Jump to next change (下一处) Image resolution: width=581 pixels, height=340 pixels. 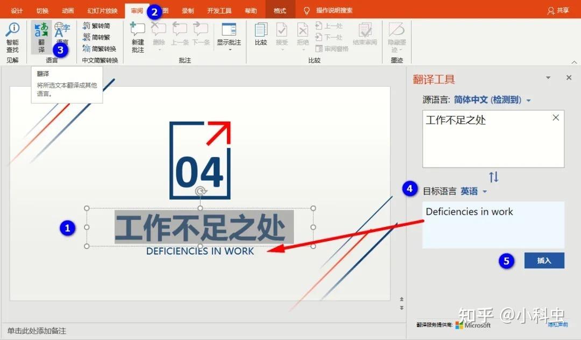tap(329, 37)
